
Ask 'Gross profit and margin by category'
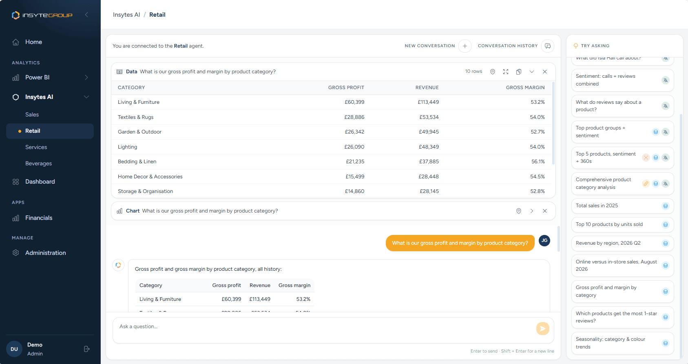[x=622, y=292]
